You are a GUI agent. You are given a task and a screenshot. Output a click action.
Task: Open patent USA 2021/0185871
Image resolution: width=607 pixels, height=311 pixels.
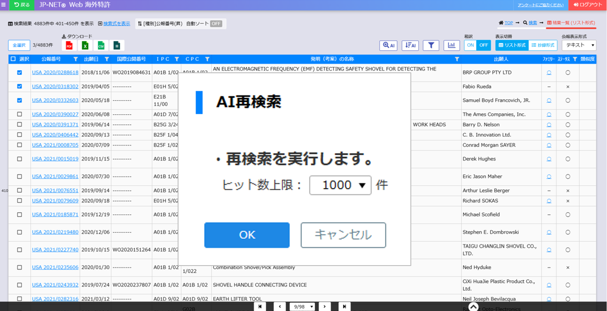tap(55, 214)
